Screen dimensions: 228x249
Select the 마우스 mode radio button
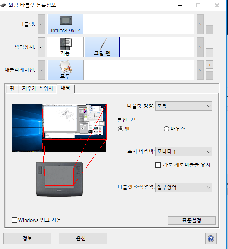coord(166,129)
